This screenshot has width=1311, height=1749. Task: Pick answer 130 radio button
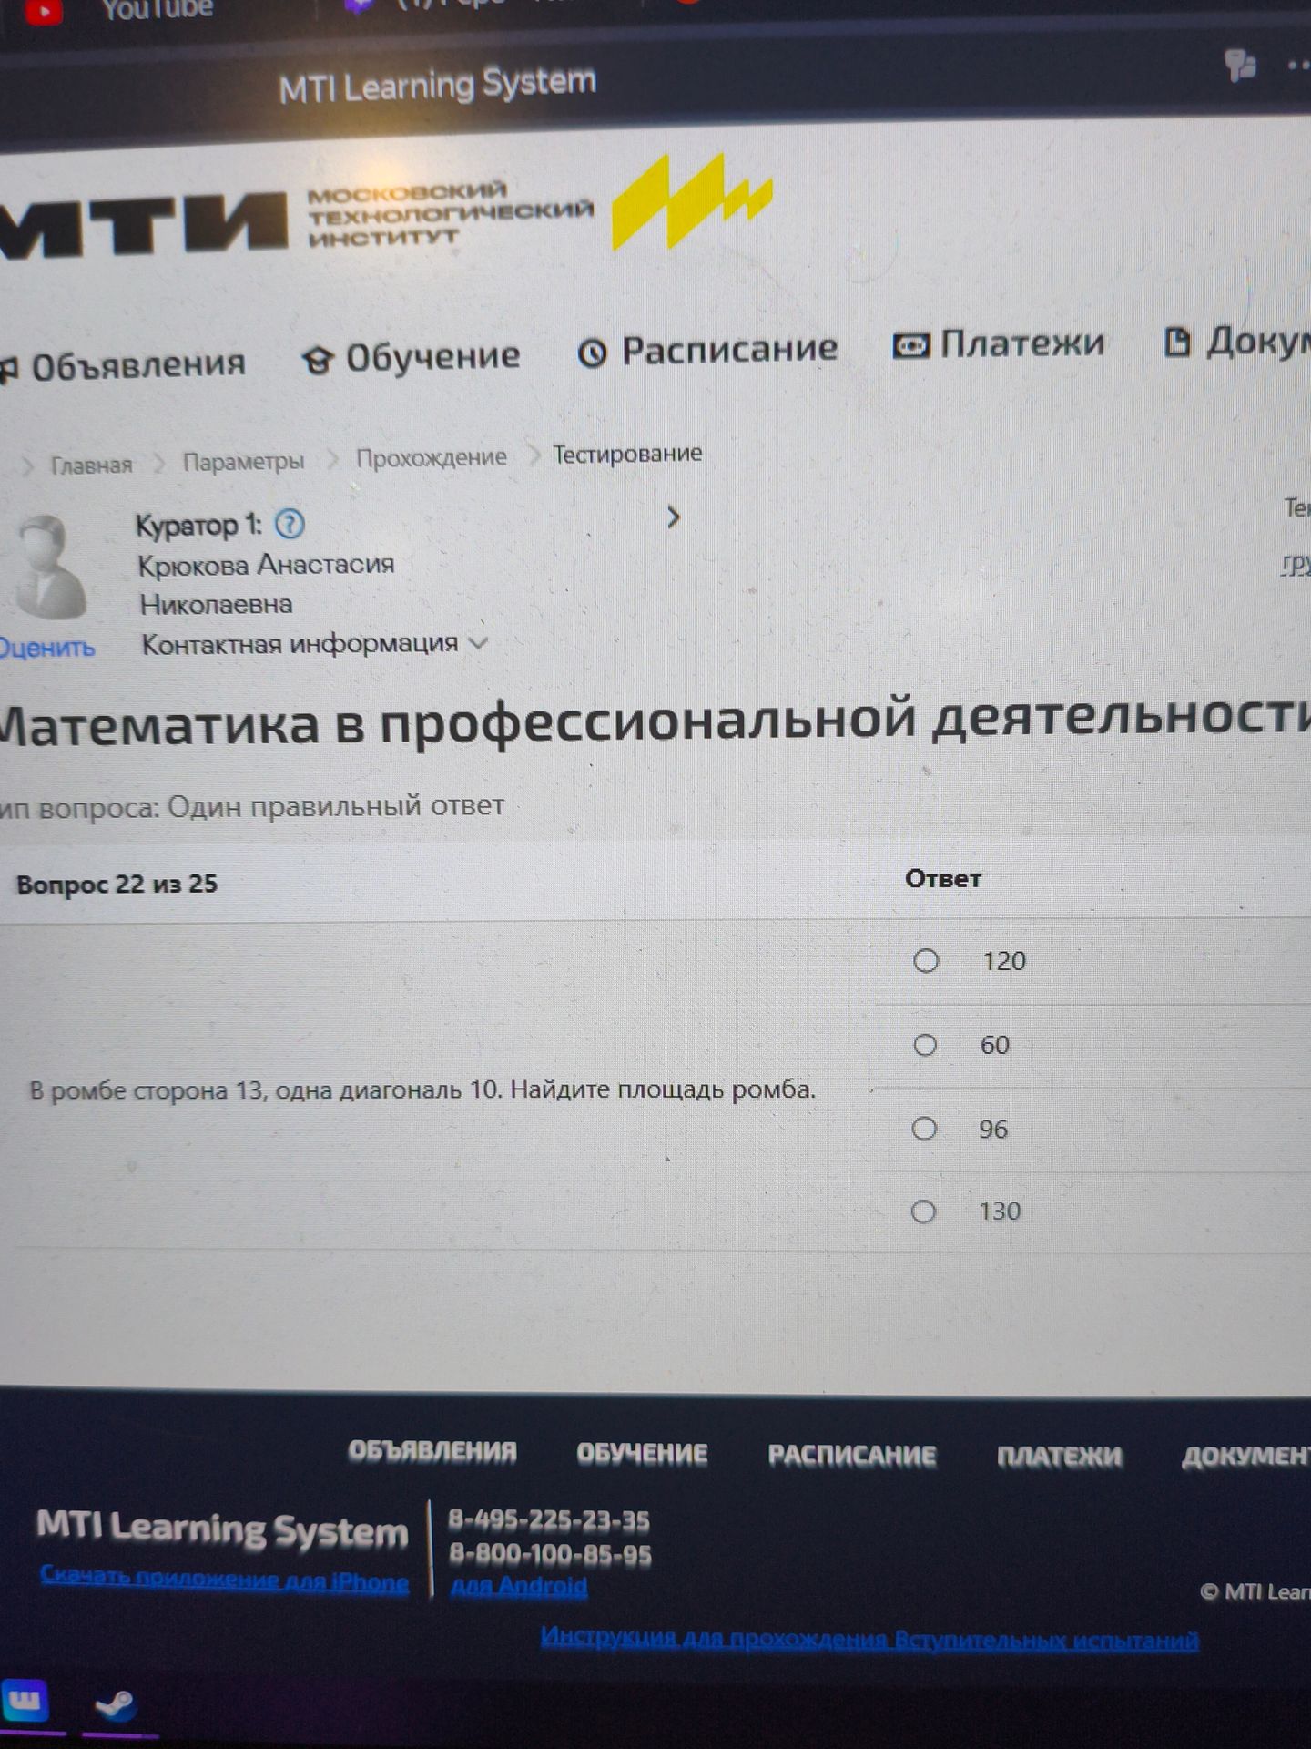tap(923, 1212)
